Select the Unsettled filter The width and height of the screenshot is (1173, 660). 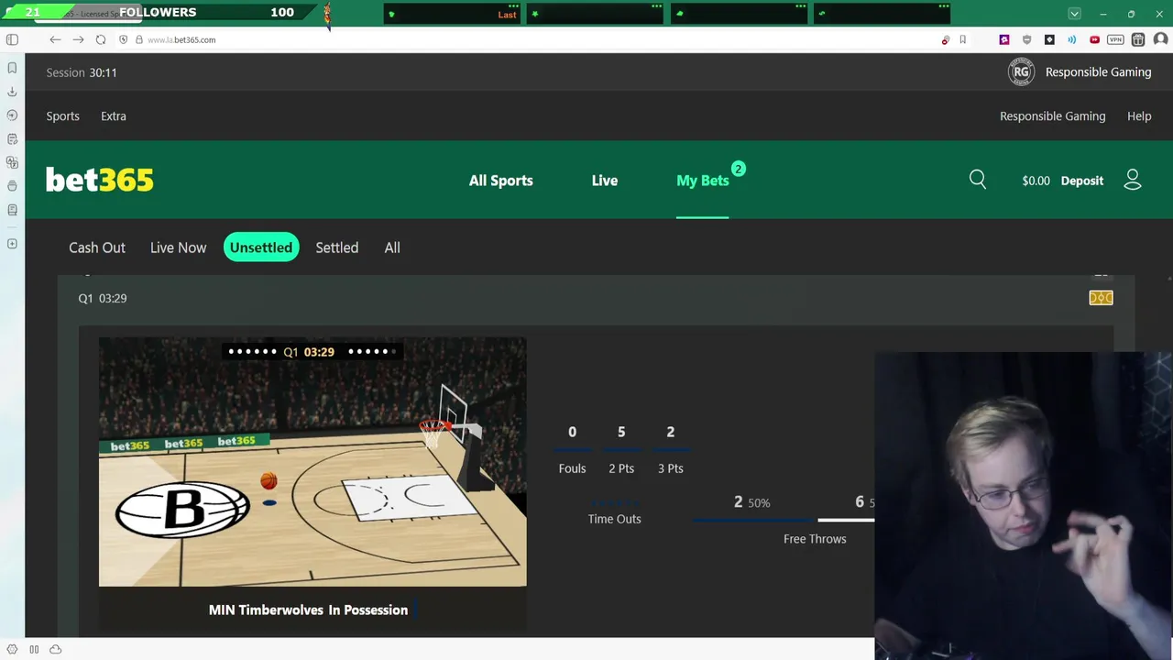pos(261,247)
